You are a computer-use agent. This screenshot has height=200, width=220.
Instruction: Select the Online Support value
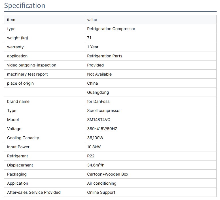tap(101, 192)
